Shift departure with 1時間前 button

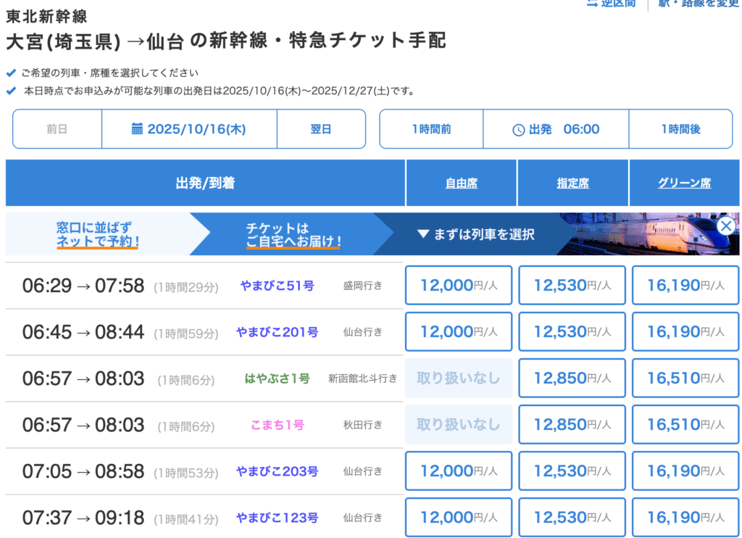pos(431,129)
